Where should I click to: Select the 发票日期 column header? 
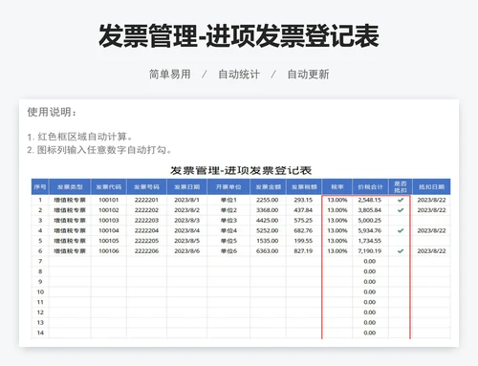pyautogui.click(x=187, y=187)
